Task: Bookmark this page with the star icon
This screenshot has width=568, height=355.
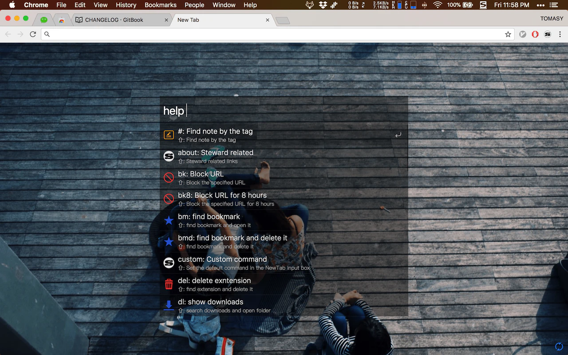Action: [x=508, y=34]
